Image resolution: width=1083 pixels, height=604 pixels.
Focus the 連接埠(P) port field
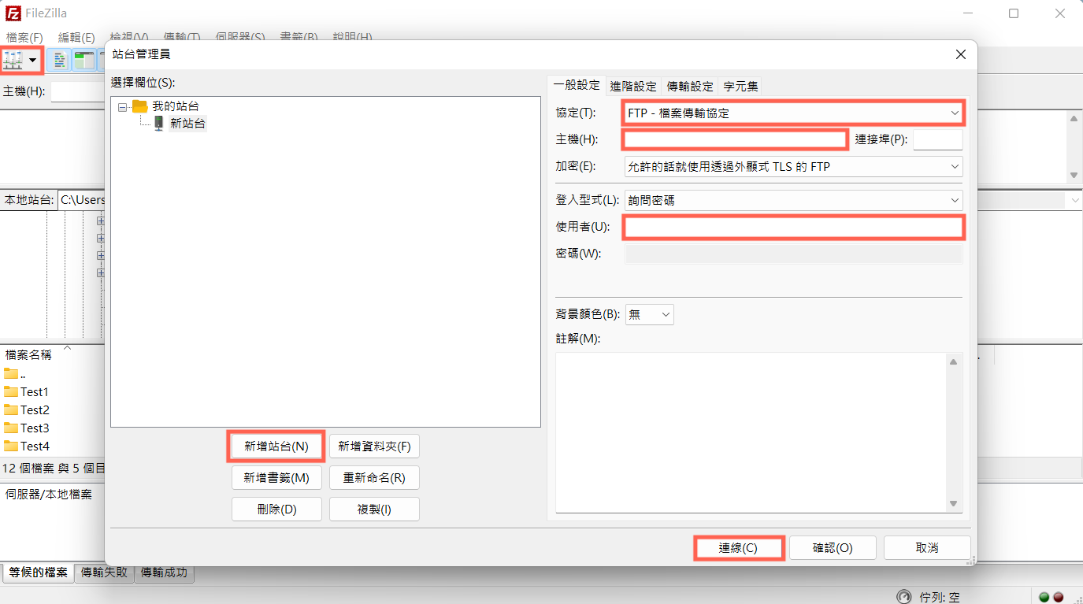click(x=937, y=139)
